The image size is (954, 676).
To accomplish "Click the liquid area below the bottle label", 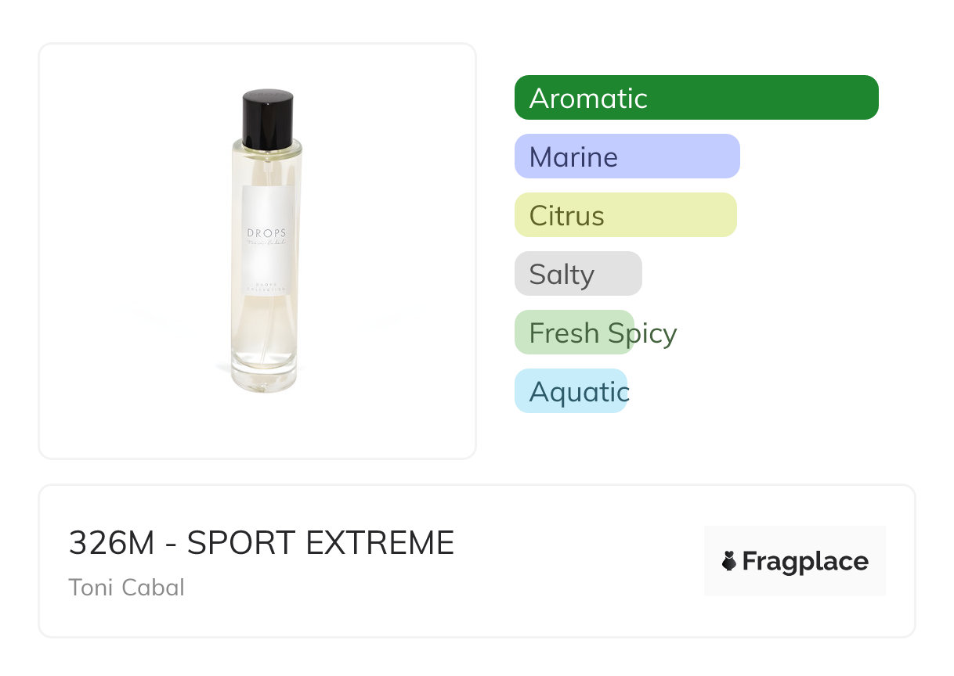I will click(265, 329).
